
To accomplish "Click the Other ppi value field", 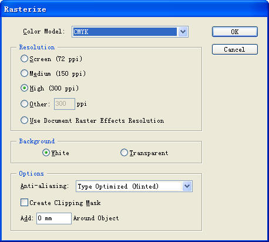I will point(65,104).
